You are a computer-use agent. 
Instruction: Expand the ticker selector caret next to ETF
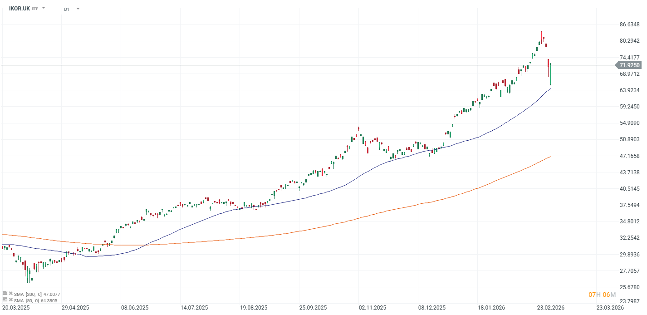coord(43,8)
